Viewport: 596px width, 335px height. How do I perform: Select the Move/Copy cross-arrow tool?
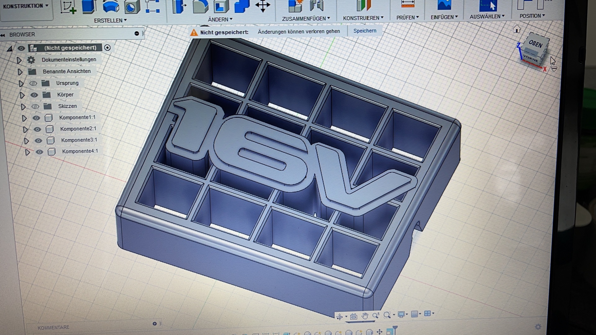[263, 6]
